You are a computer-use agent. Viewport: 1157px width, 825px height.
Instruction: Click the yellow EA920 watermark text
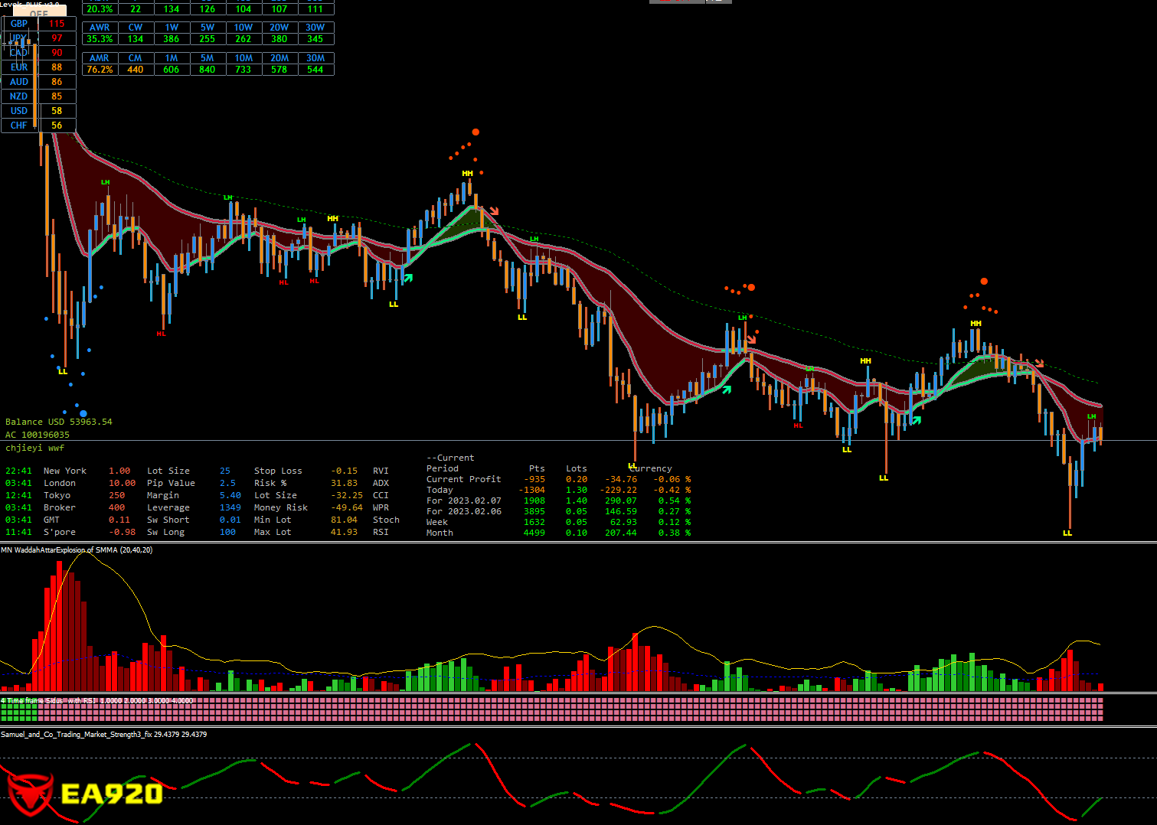click(112, 794)
